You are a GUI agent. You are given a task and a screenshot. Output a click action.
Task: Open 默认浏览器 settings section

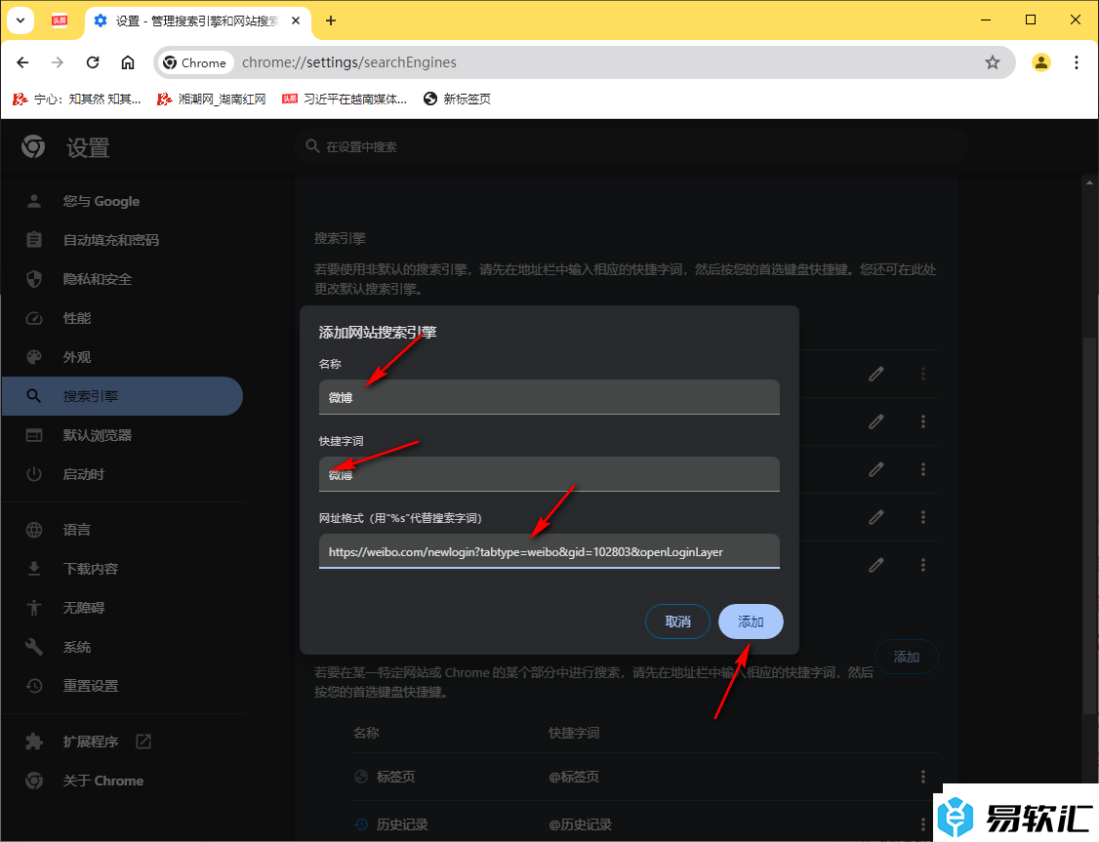[123, 435]
